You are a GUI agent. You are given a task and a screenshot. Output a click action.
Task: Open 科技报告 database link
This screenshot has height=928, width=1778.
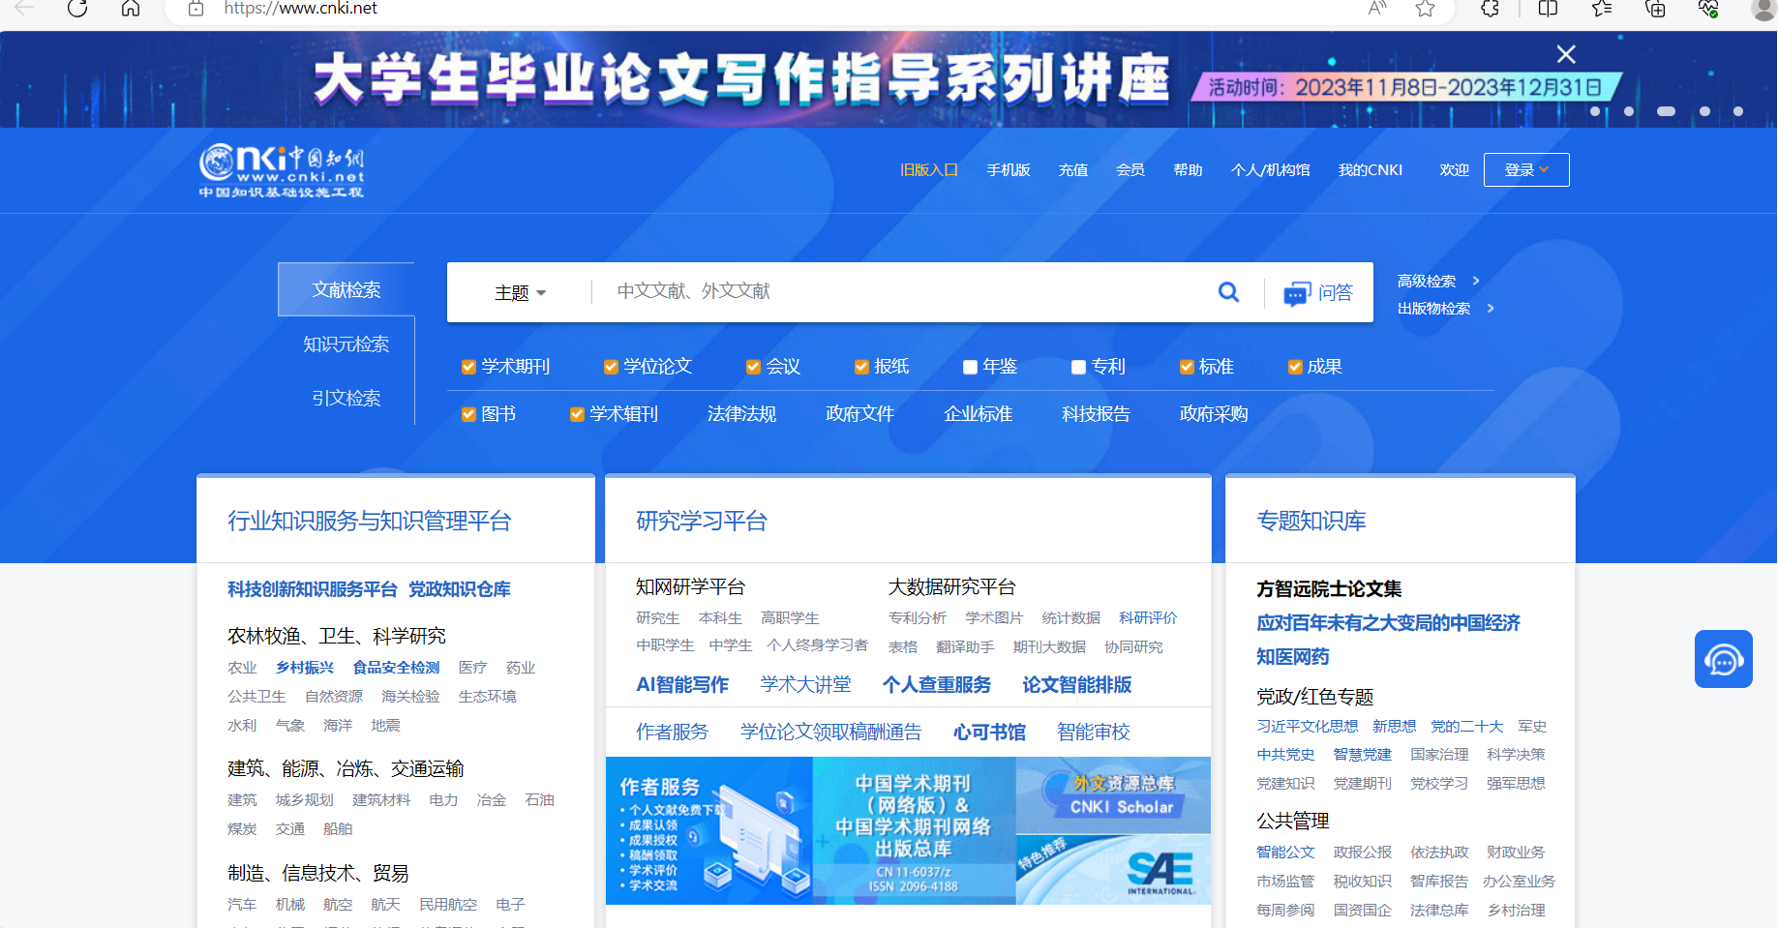point(1096,414)
